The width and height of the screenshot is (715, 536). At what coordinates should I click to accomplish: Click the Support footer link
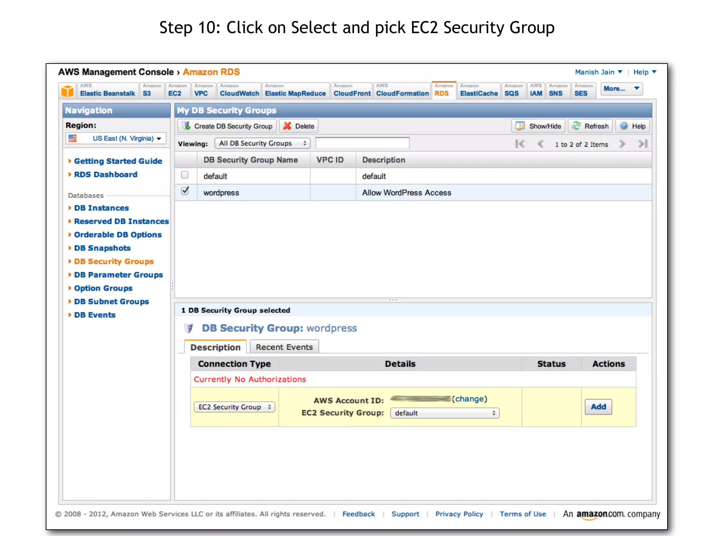[x=405, y=514]
